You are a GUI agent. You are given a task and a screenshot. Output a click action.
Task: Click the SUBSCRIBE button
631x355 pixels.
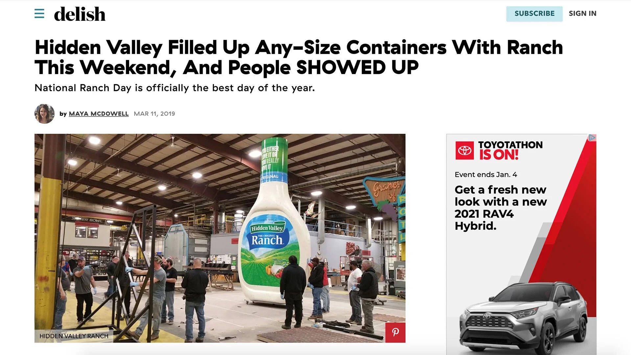pos(534,13)
